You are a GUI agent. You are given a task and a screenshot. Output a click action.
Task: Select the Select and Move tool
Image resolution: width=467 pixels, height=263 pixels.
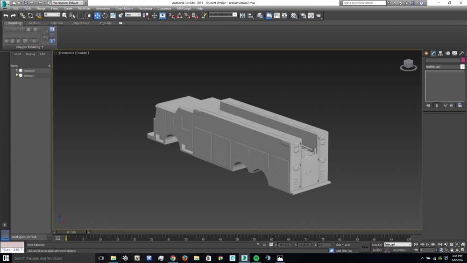(x=97, y=15)
